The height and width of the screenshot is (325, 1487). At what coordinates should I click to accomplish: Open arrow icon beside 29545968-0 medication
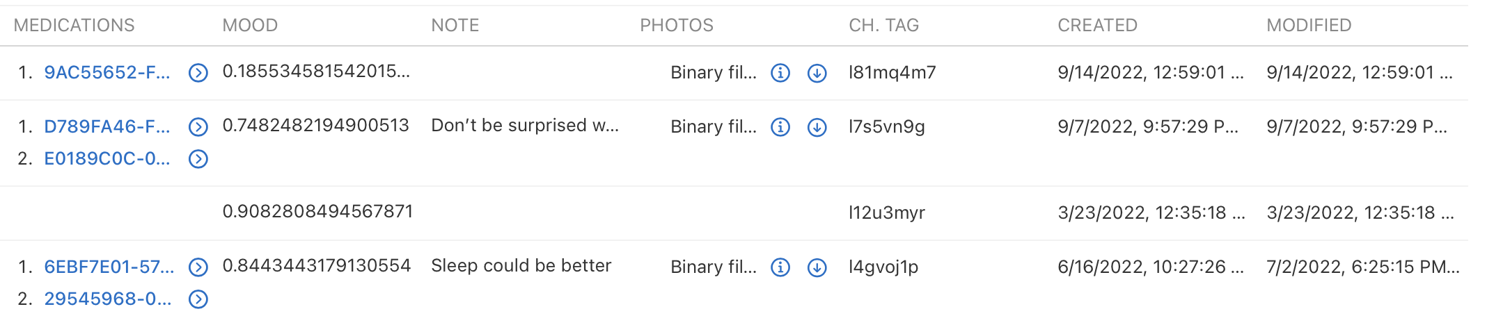(198, 299)
